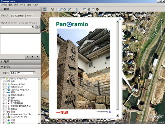
Task: Enable the 特集コンテンツ layer checkbox
Action: (x=5, y=87)
